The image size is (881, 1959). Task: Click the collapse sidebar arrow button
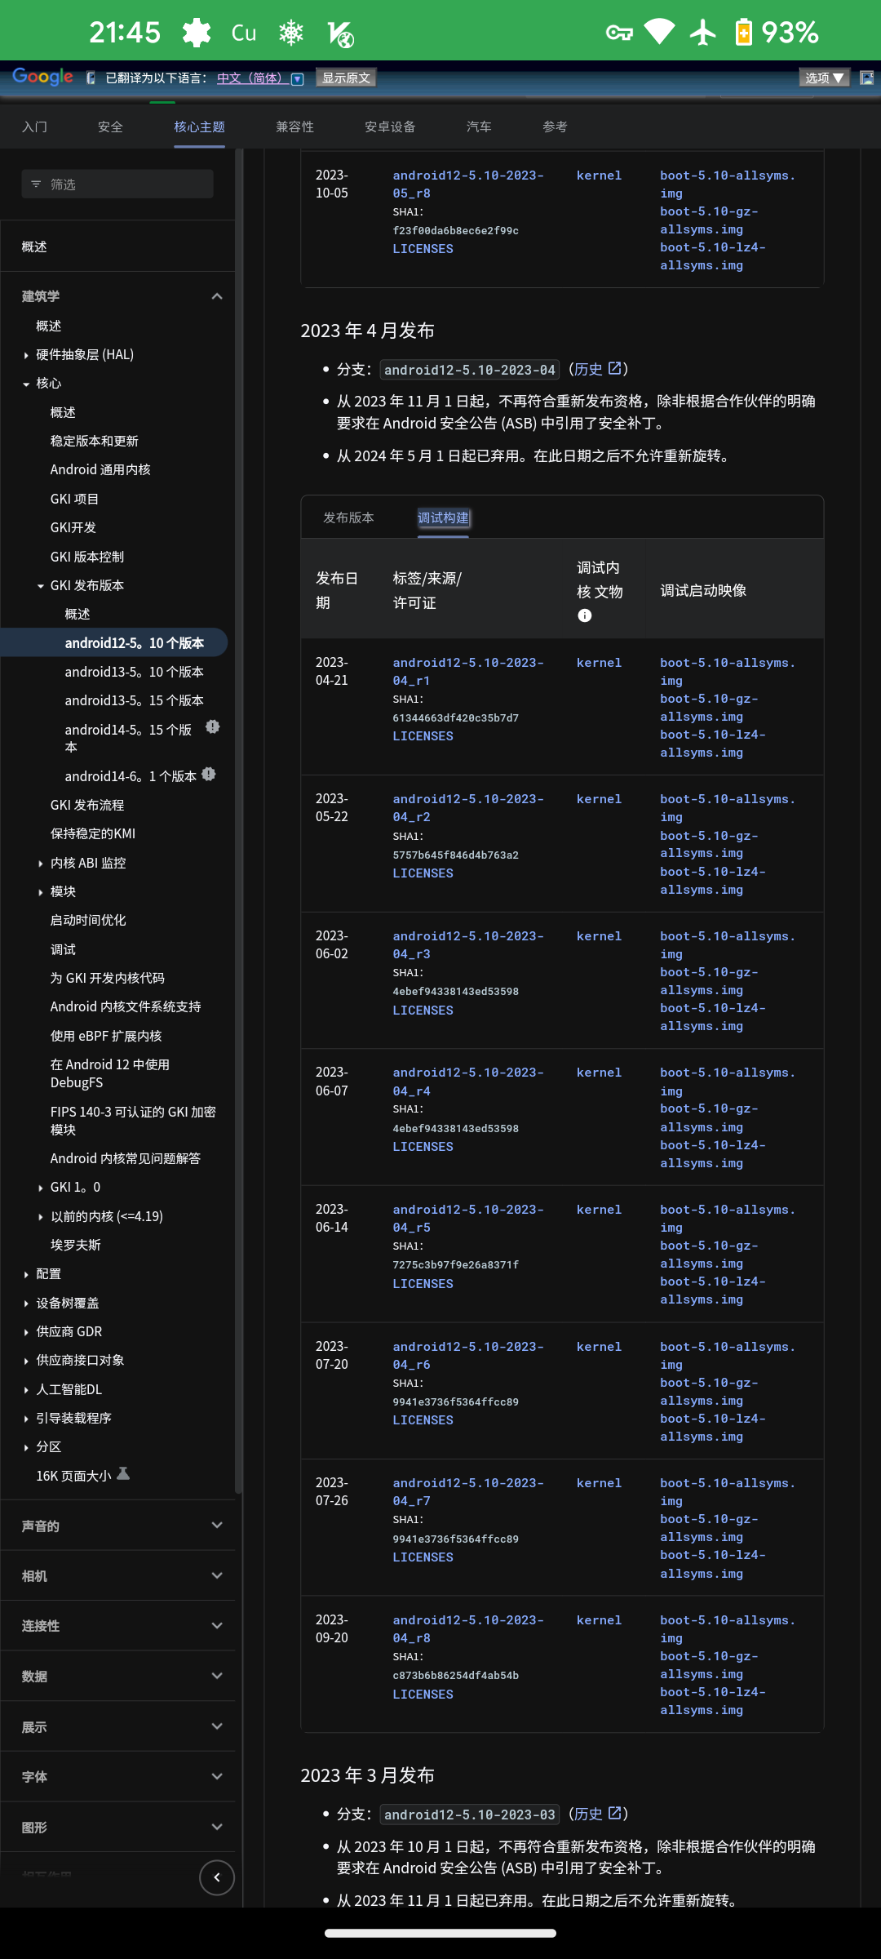click(x=217, y=1877)
